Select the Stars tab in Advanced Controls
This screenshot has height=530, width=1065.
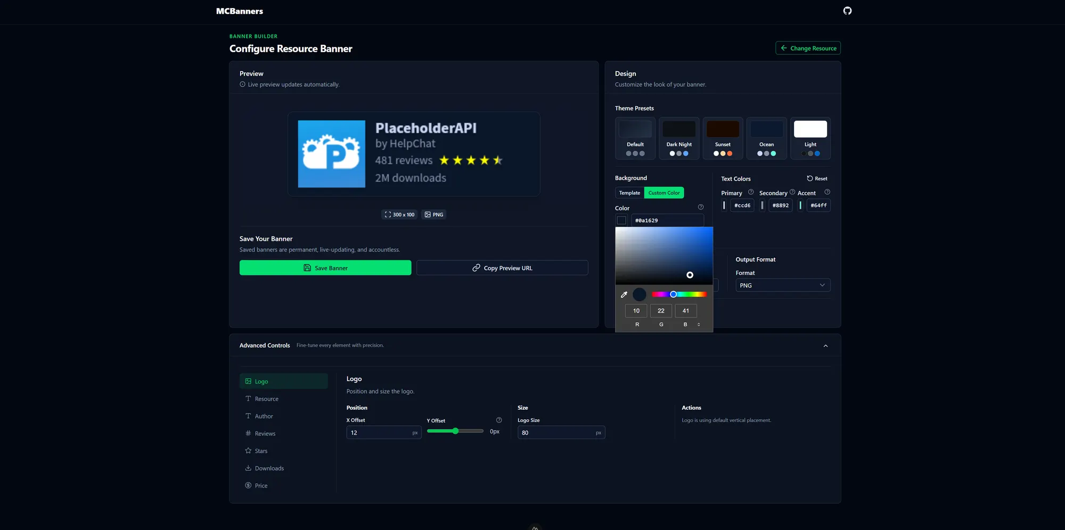283,451
